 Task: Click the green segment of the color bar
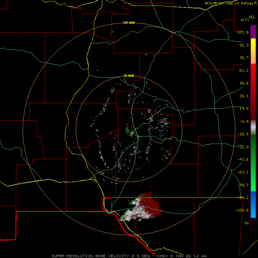click(253, 163)
